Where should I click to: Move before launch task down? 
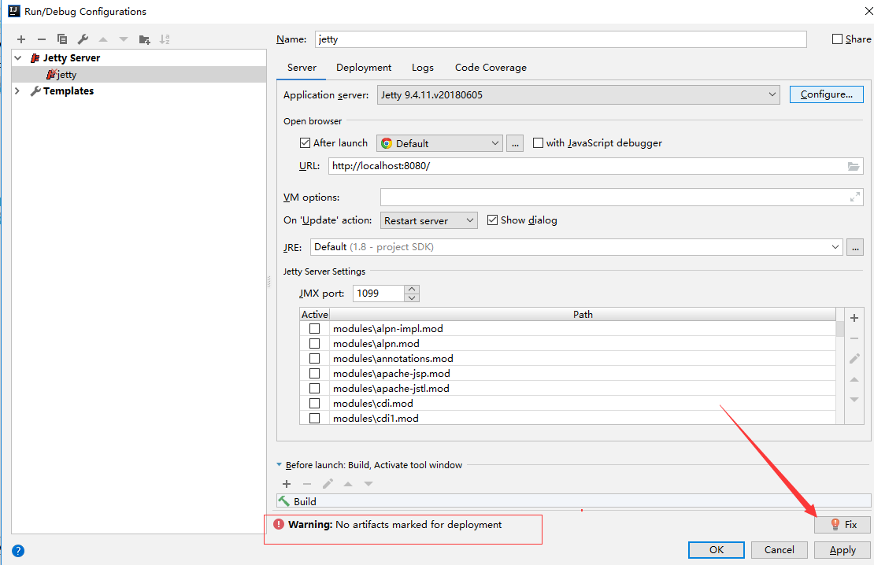tap(368, 484)
